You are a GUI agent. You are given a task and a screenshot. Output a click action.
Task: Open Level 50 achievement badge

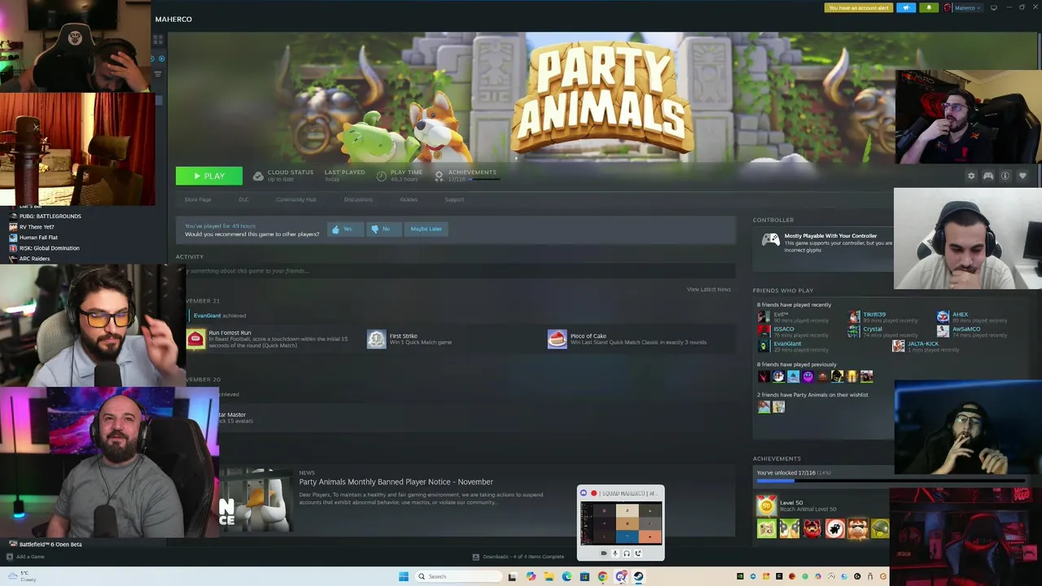click(x=766, y=506)
